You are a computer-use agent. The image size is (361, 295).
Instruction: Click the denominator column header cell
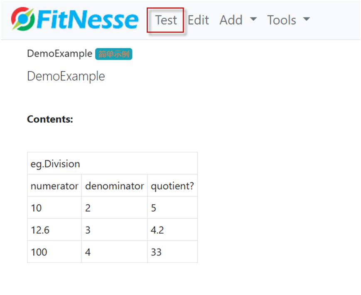point(114,186)
